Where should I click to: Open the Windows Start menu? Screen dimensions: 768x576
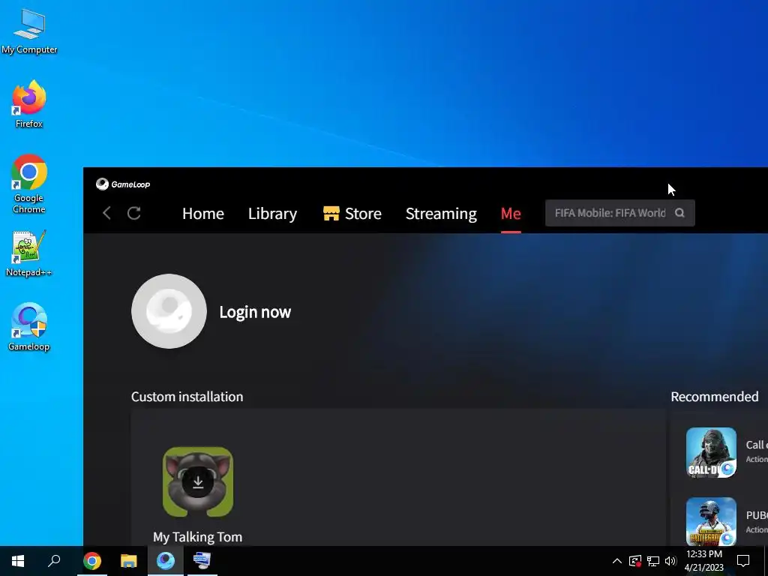[x=18, y=561]
